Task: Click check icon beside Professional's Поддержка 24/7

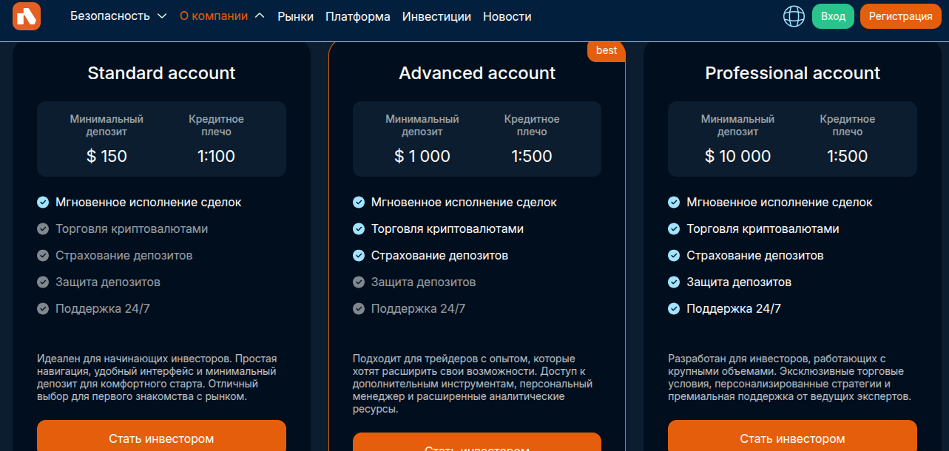Action: (x=674, y=309)
